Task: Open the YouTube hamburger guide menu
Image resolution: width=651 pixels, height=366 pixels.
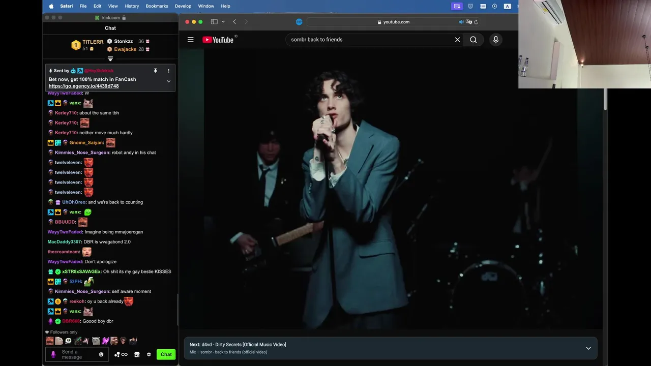Action: pyautogui.click(x=190, y=40)
